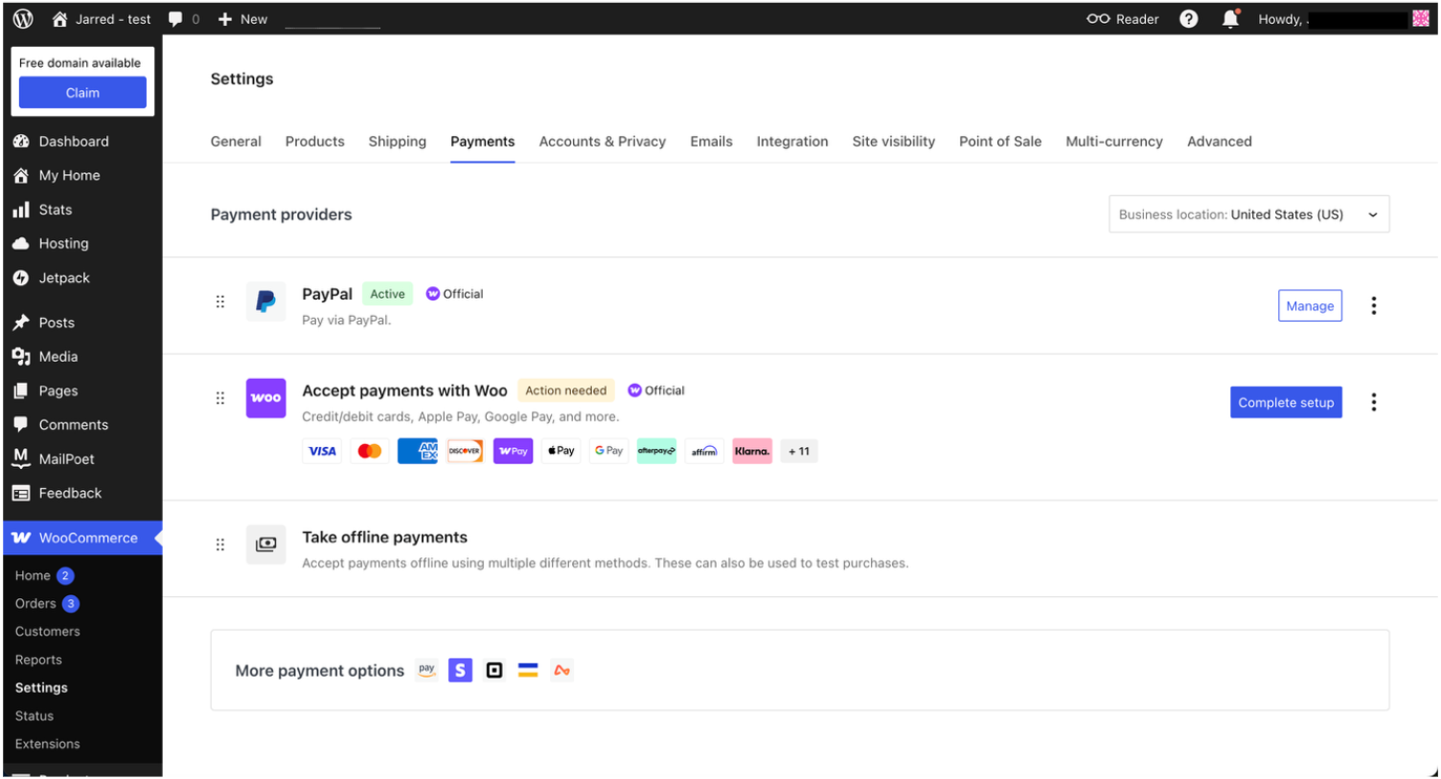
Task: Click the Manage button for PayPal
Action: click(1309, 306)
